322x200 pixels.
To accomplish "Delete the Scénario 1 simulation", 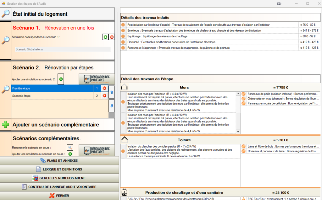I will (x=112, y=37).
